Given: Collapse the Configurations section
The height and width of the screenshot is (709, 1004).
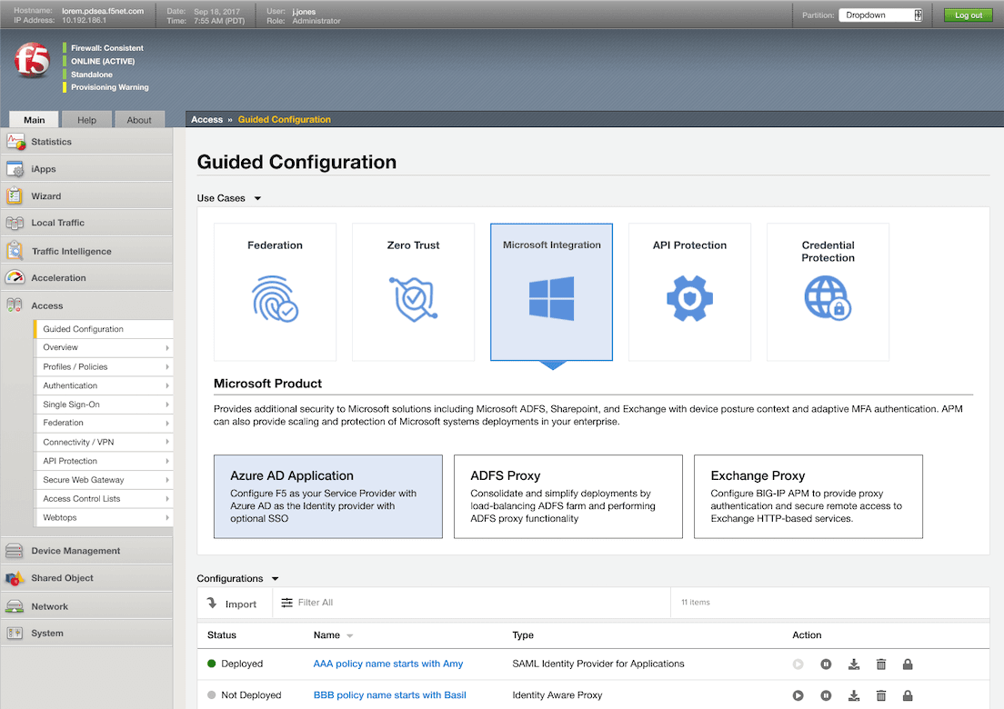Looking at the screenshot, I should coord(276,579).
